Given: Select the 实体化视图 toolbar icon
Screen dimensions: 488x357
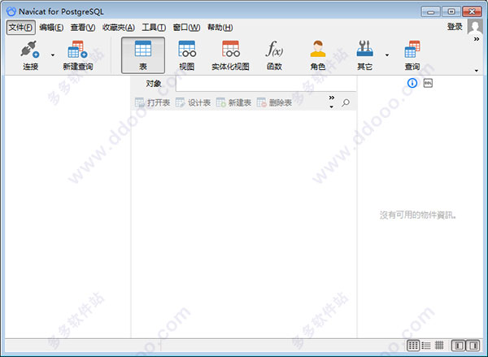Looking at the screenshot, I should tap(231, 49).
